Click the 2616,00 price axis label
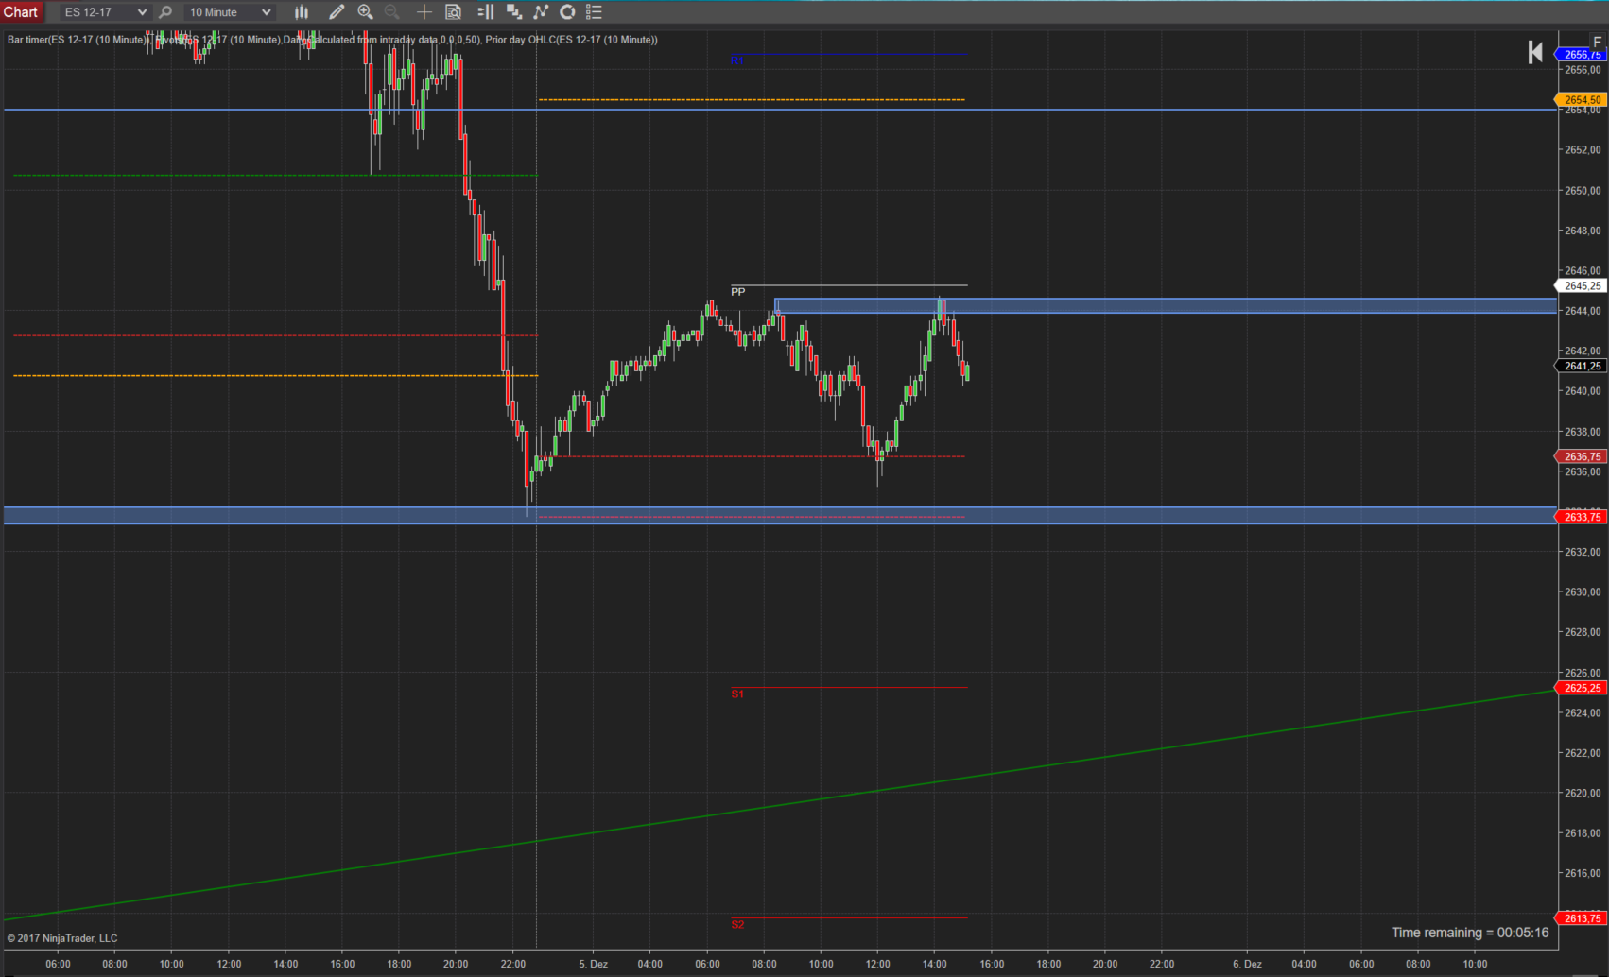Screen dimensions: 1609x977 pyautogui.click(x=1583, y=873)
